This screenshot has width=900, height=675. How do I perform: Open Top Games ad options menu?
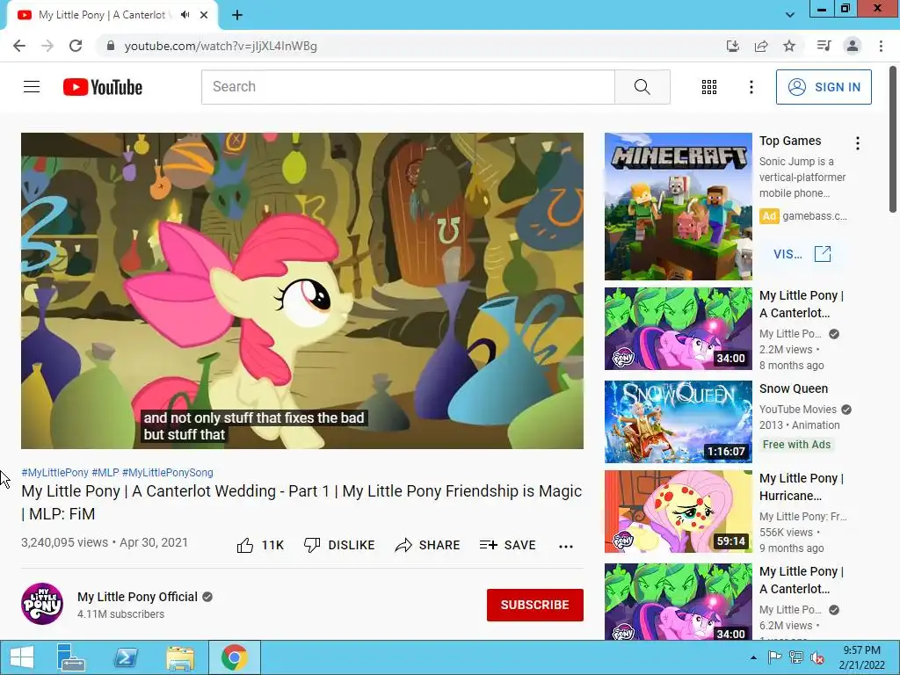tap(858, 143)
